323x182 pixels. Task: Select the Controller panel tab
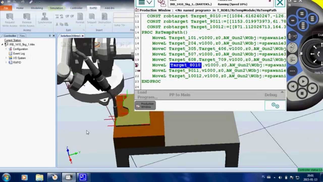[x=10, y=36]
